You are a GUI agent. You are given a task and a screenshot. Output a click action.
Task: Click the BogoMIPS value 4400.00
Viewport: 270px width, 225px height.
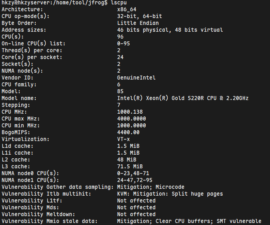pyautogui.click(x=128, y=132)
